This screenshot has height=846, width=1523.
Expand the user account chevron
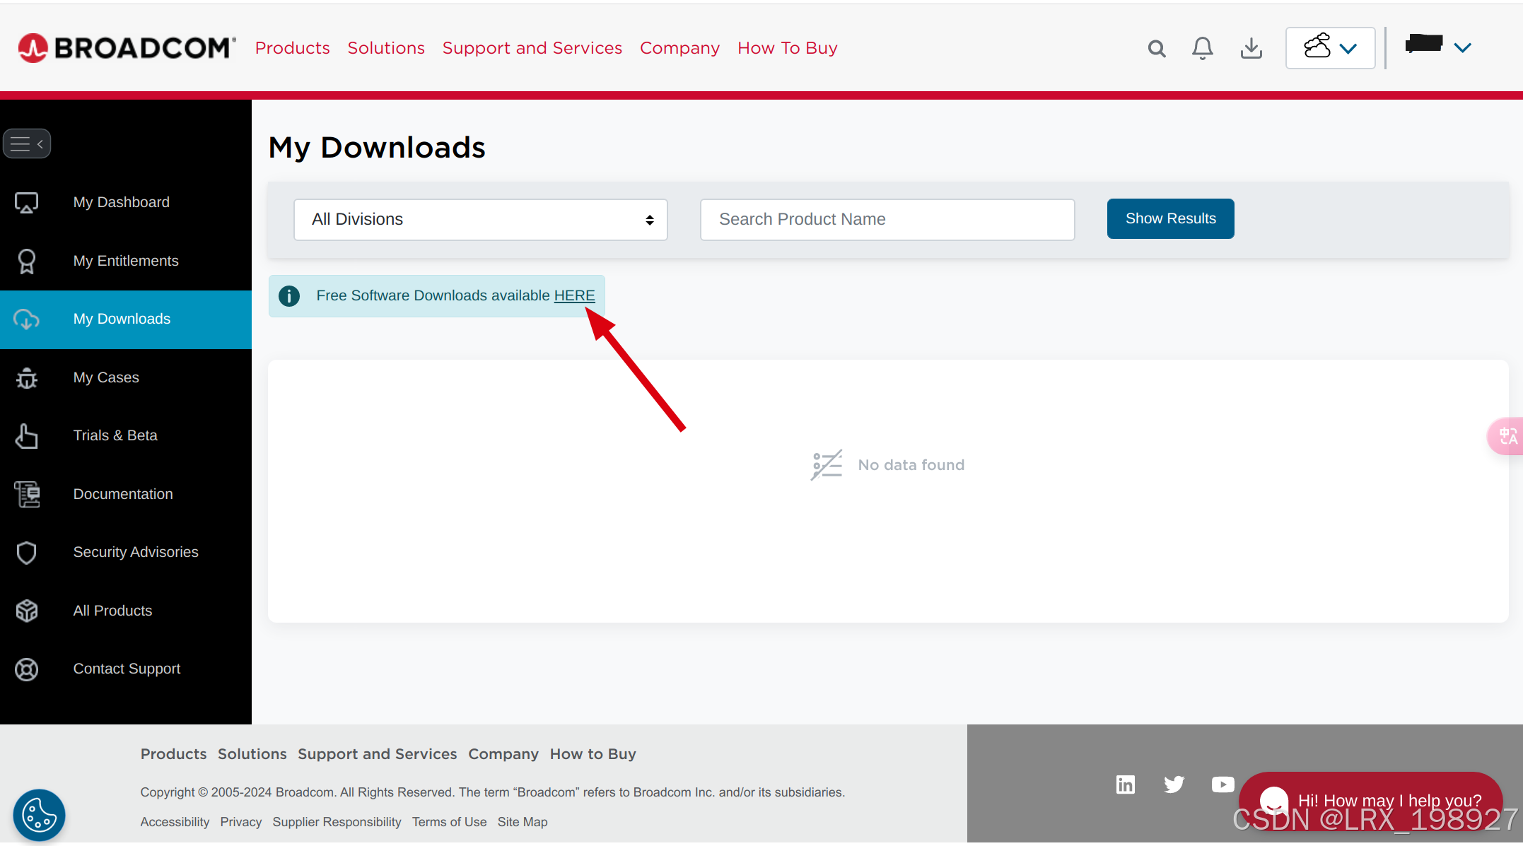tap(1462, 47)
